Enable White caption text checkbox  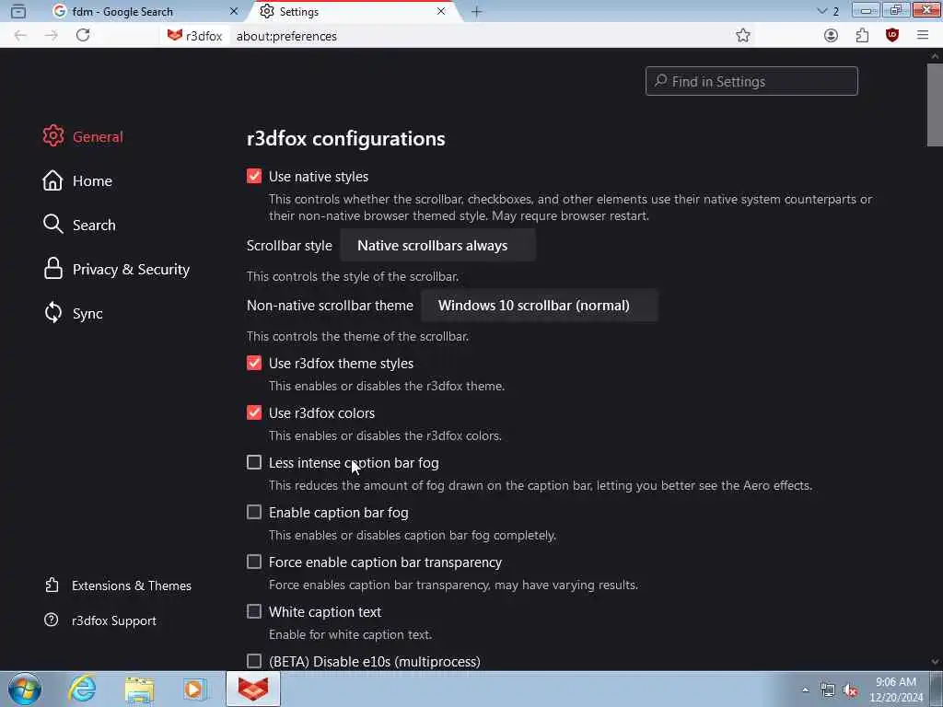coord(254,611)
